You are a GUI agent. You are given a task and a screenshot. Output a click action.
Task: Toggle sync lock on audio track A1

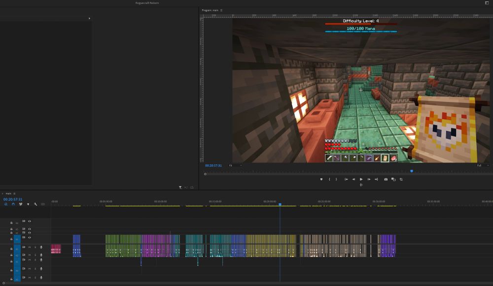coord(24,248)
